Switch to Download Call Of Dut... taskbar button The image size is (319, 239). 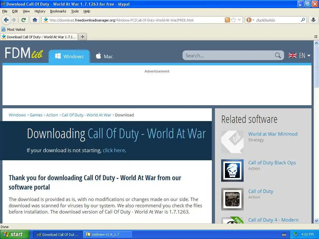58,235
